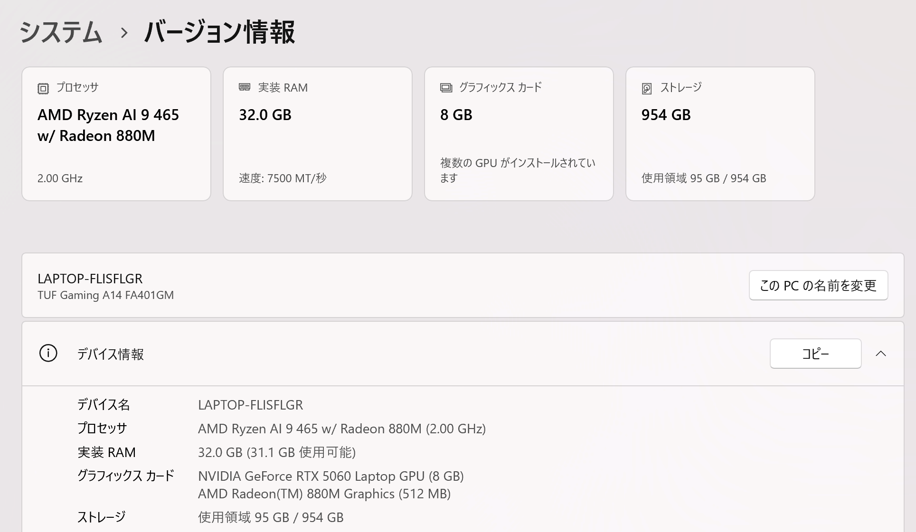Viewport: 916px width, 532px height.
Task: Click the デバイス情報 header row
Action: [463, 354]
